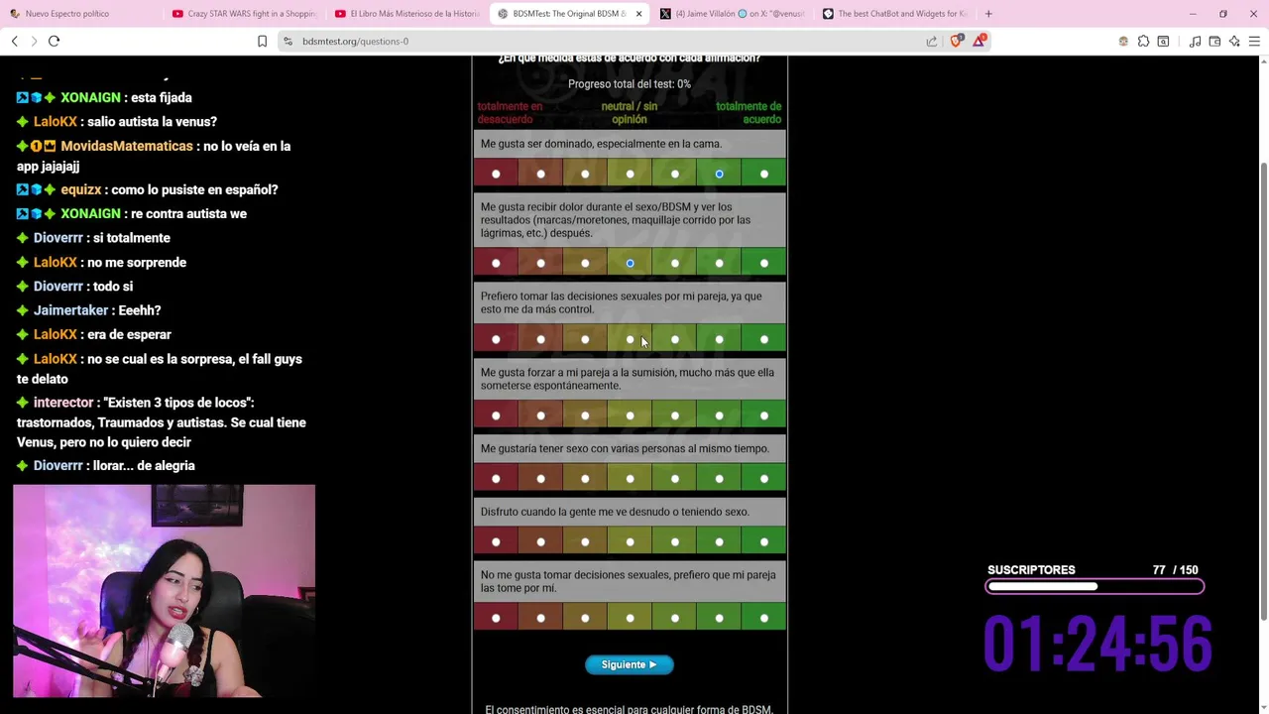
Task: Choose totally agree for 'Prefiero tomar las decisiones sexuales'
Action: coord(763,340)
